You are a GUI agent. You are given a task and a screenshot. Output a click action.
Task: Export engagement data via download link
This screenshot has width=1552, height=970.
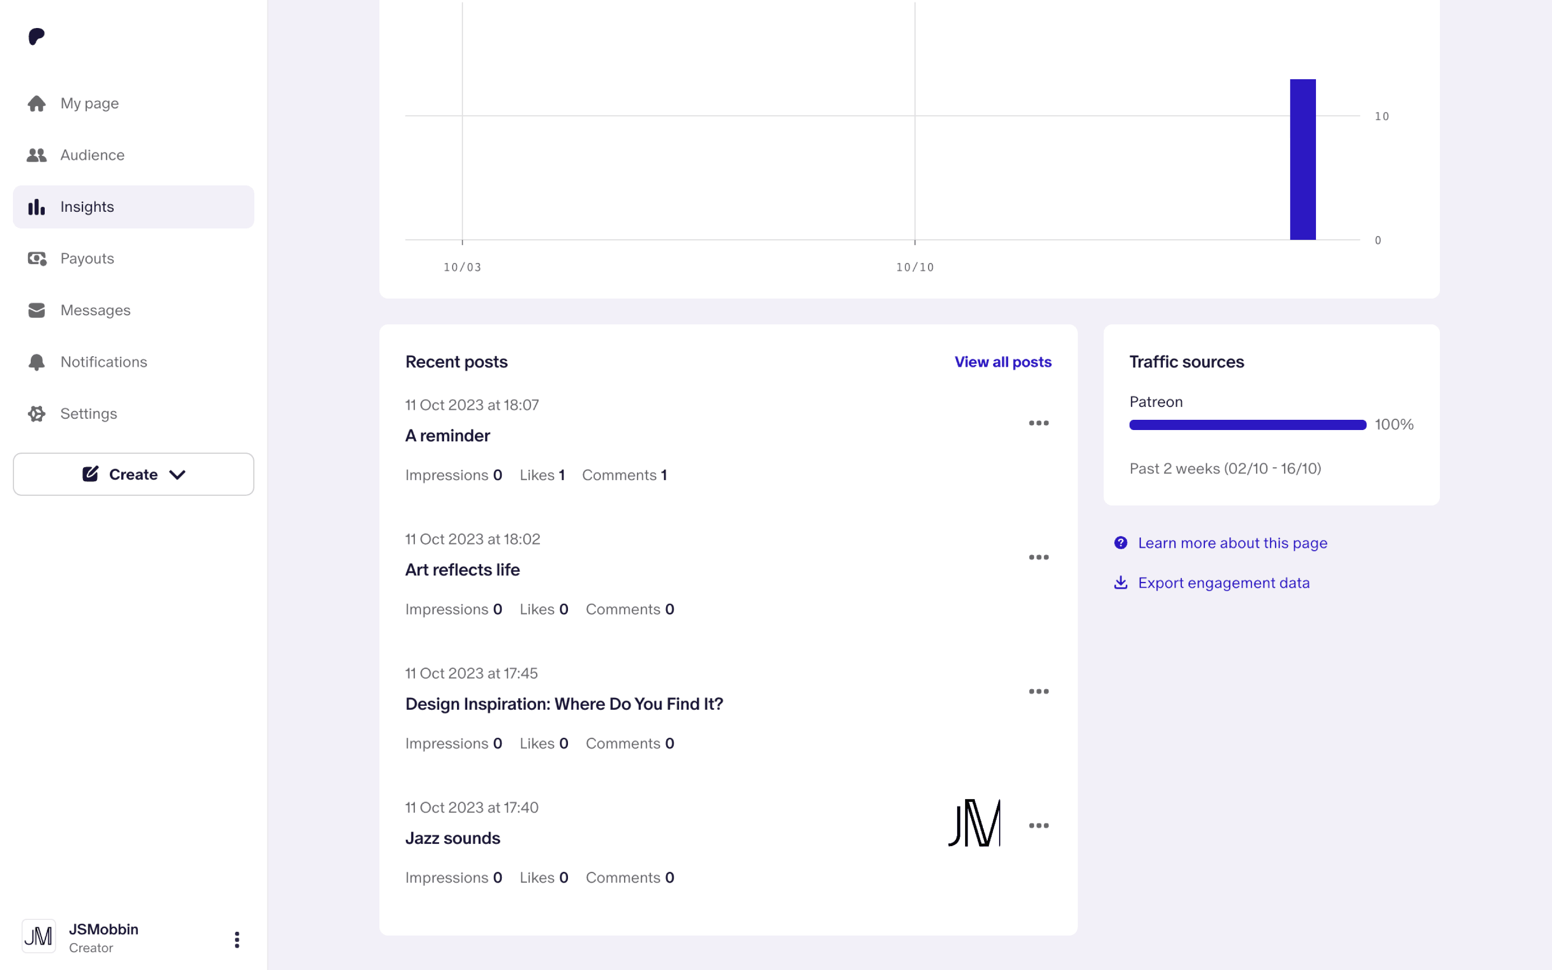click(x=1223, y=583)
